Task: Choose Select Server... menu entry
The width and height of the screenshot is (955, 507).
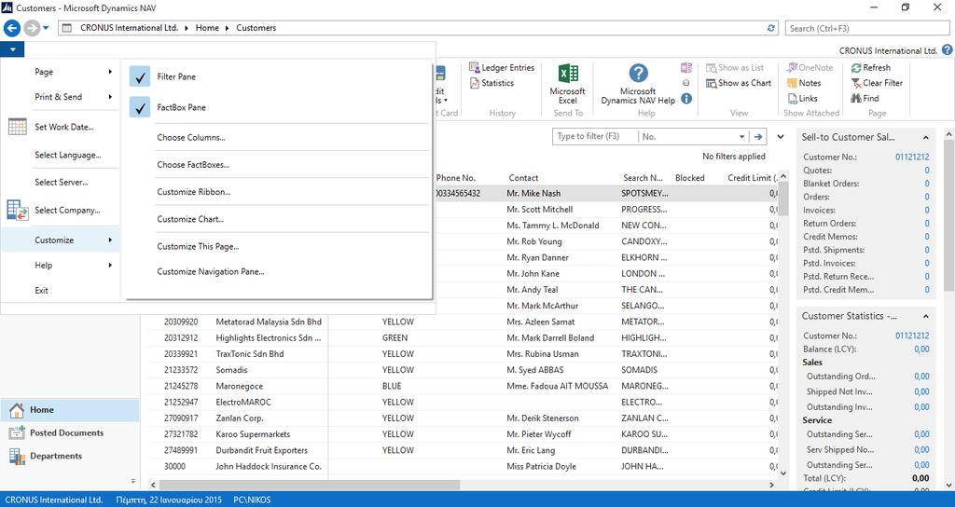Action: pyautogui.click(x=61, y=182)
